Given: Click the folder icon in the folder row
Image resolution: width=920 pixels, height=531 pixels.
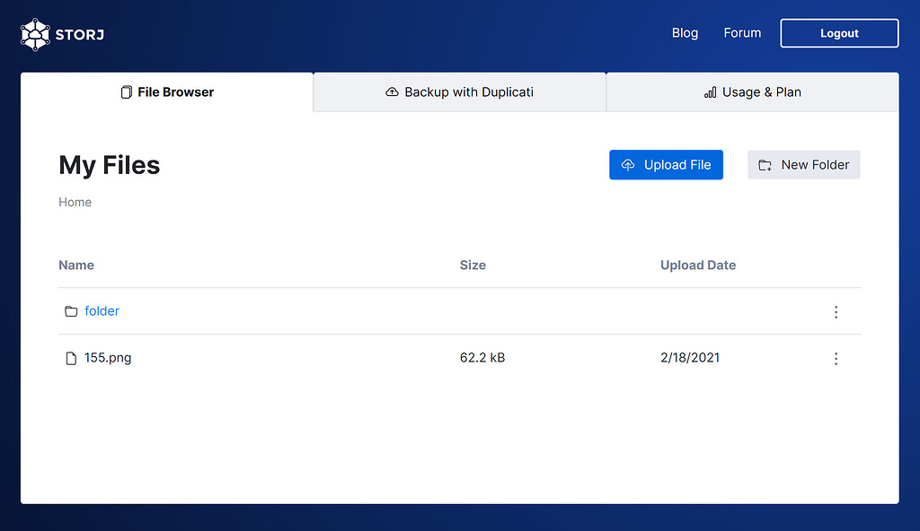Looking at the screenshot, I should coord(71,311).
